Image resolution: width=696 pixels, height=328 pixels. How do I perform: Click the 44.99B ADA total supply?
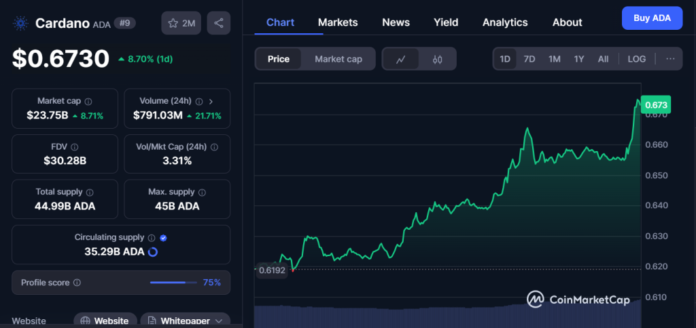tap(65, 206)
